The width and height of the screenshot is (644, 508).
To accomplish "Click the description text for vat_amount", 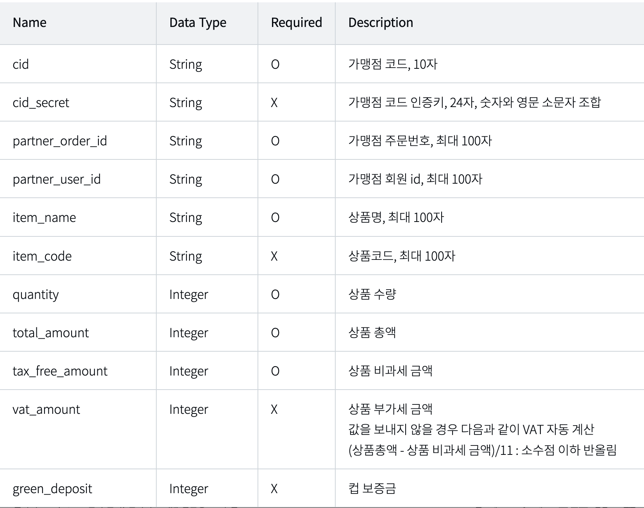I will tap(483, 429).
